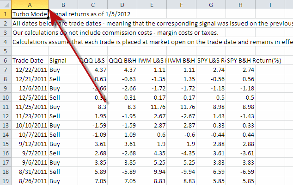Click the 'SPY L&S' header cell

(211, 60)
